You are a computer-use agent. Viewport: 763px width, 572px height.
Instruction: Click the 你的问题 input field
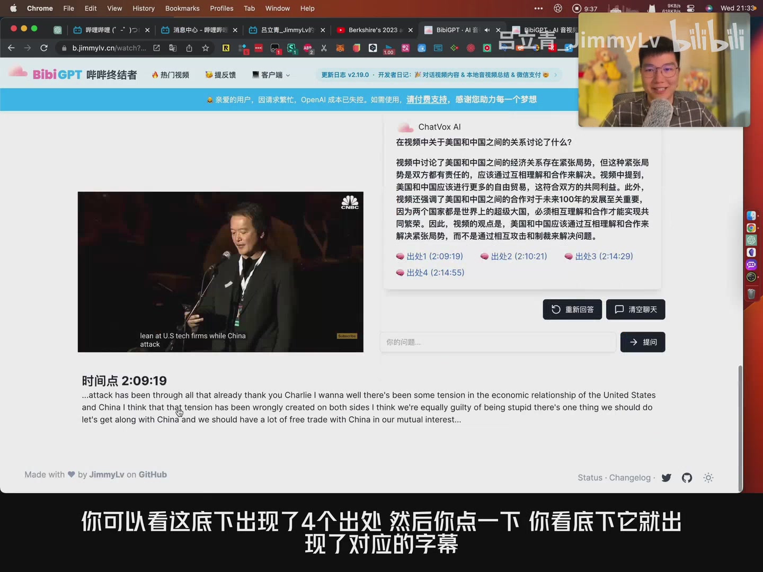coord(498,342)
